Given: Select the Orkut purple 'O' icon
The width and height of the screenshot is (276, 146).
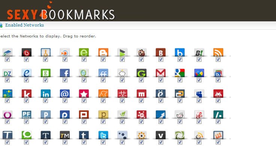Looking at the screenshot, I should tap(7, 114).
